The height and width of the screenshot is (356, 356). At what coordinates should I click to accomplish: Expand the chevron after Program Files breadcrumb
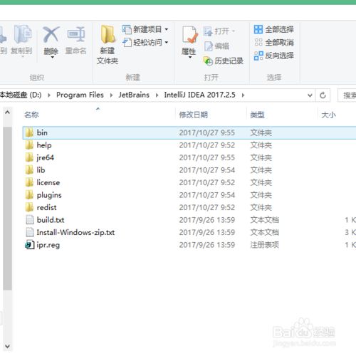click(111, 95)
